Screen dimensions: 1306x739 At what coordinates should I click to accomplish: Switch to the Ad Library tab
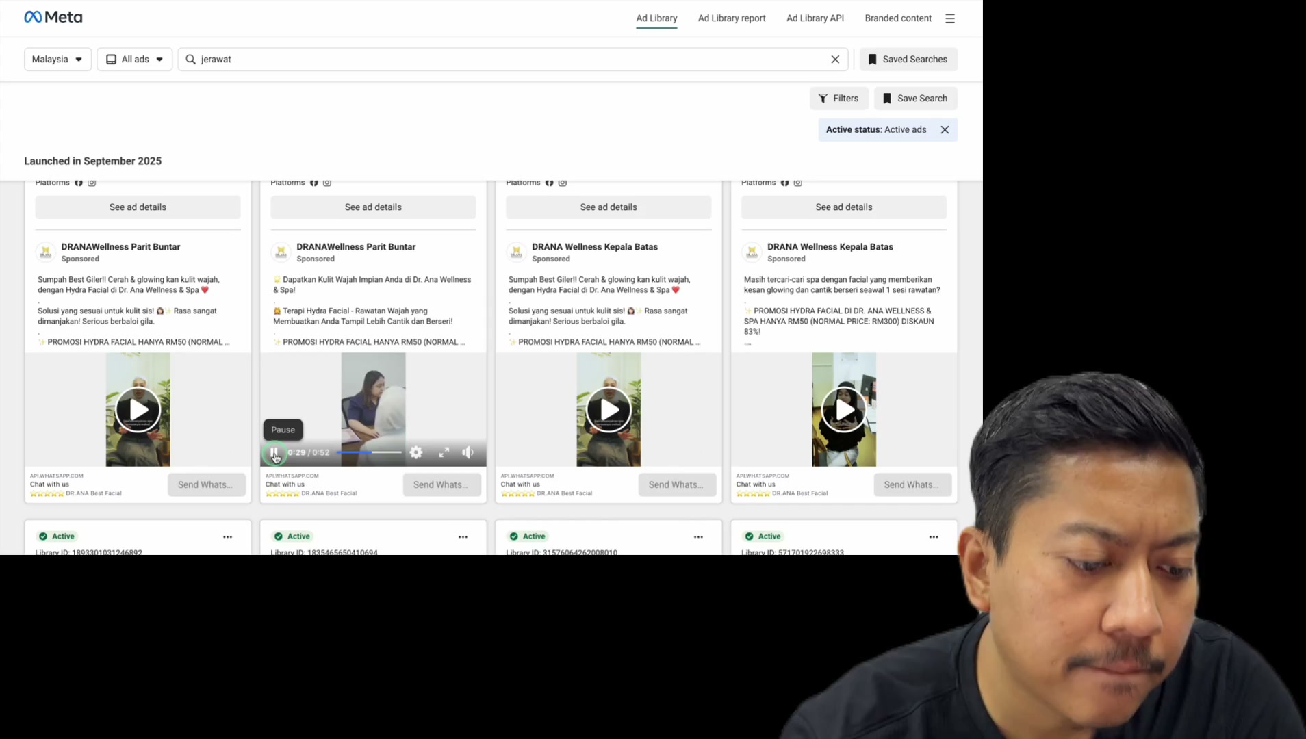(656, 18)
